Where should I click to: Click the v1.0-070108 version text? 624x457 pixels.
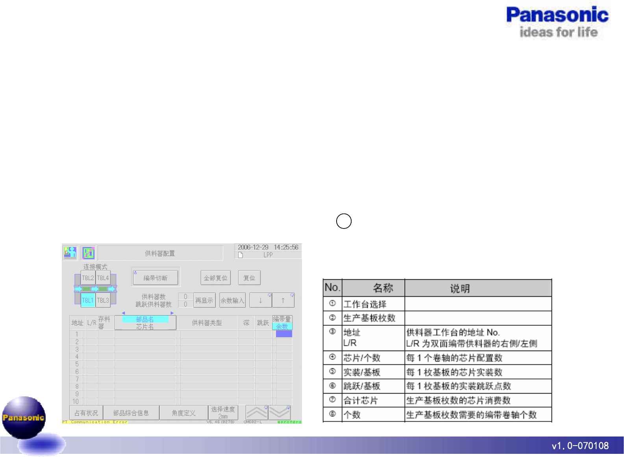pyautogui.click(x=580, y=446)
